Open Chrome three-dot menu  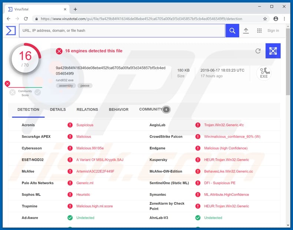click(x=284, y=19)
